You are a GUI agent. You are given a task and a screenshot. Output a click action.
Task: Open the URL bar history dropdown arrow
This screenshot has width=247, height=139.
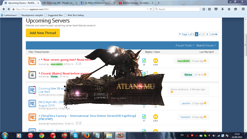[x=148, y=9]
